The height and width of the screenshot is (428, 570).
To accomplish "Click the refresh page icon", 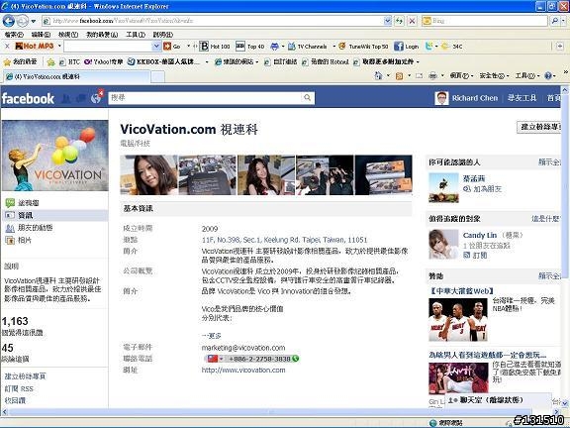I will click(399, 21).
